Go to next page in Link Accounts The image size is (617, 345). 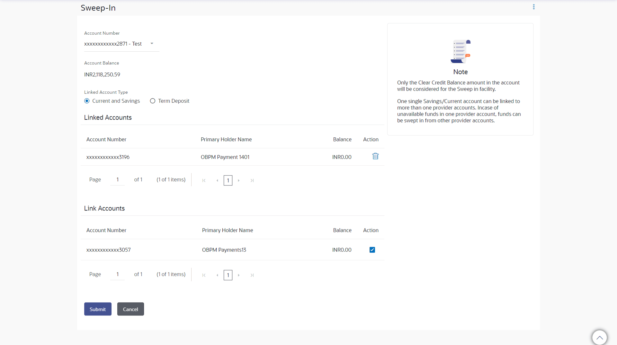[239, 275]
